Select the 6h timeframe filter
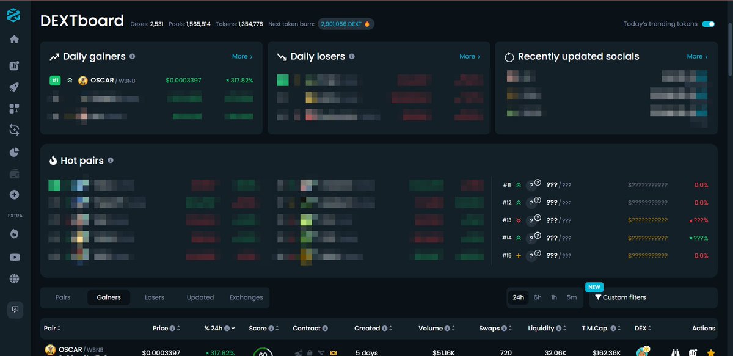 click(x=538, y=297)
